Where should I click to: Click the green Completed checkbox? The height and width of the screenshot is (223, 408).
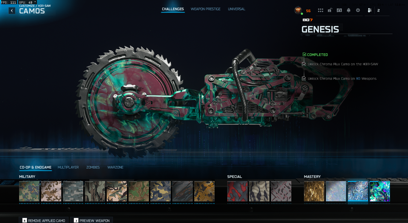click(x=304, y=55)
